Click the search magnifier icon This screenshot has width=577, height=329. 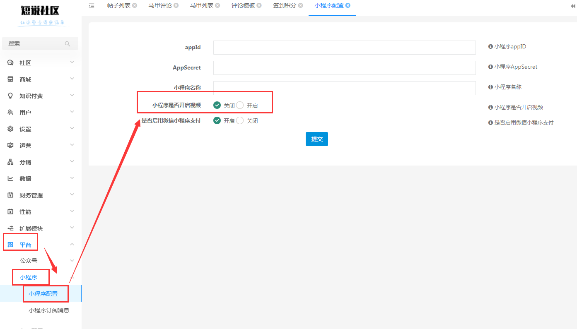[x=68, y=43]
